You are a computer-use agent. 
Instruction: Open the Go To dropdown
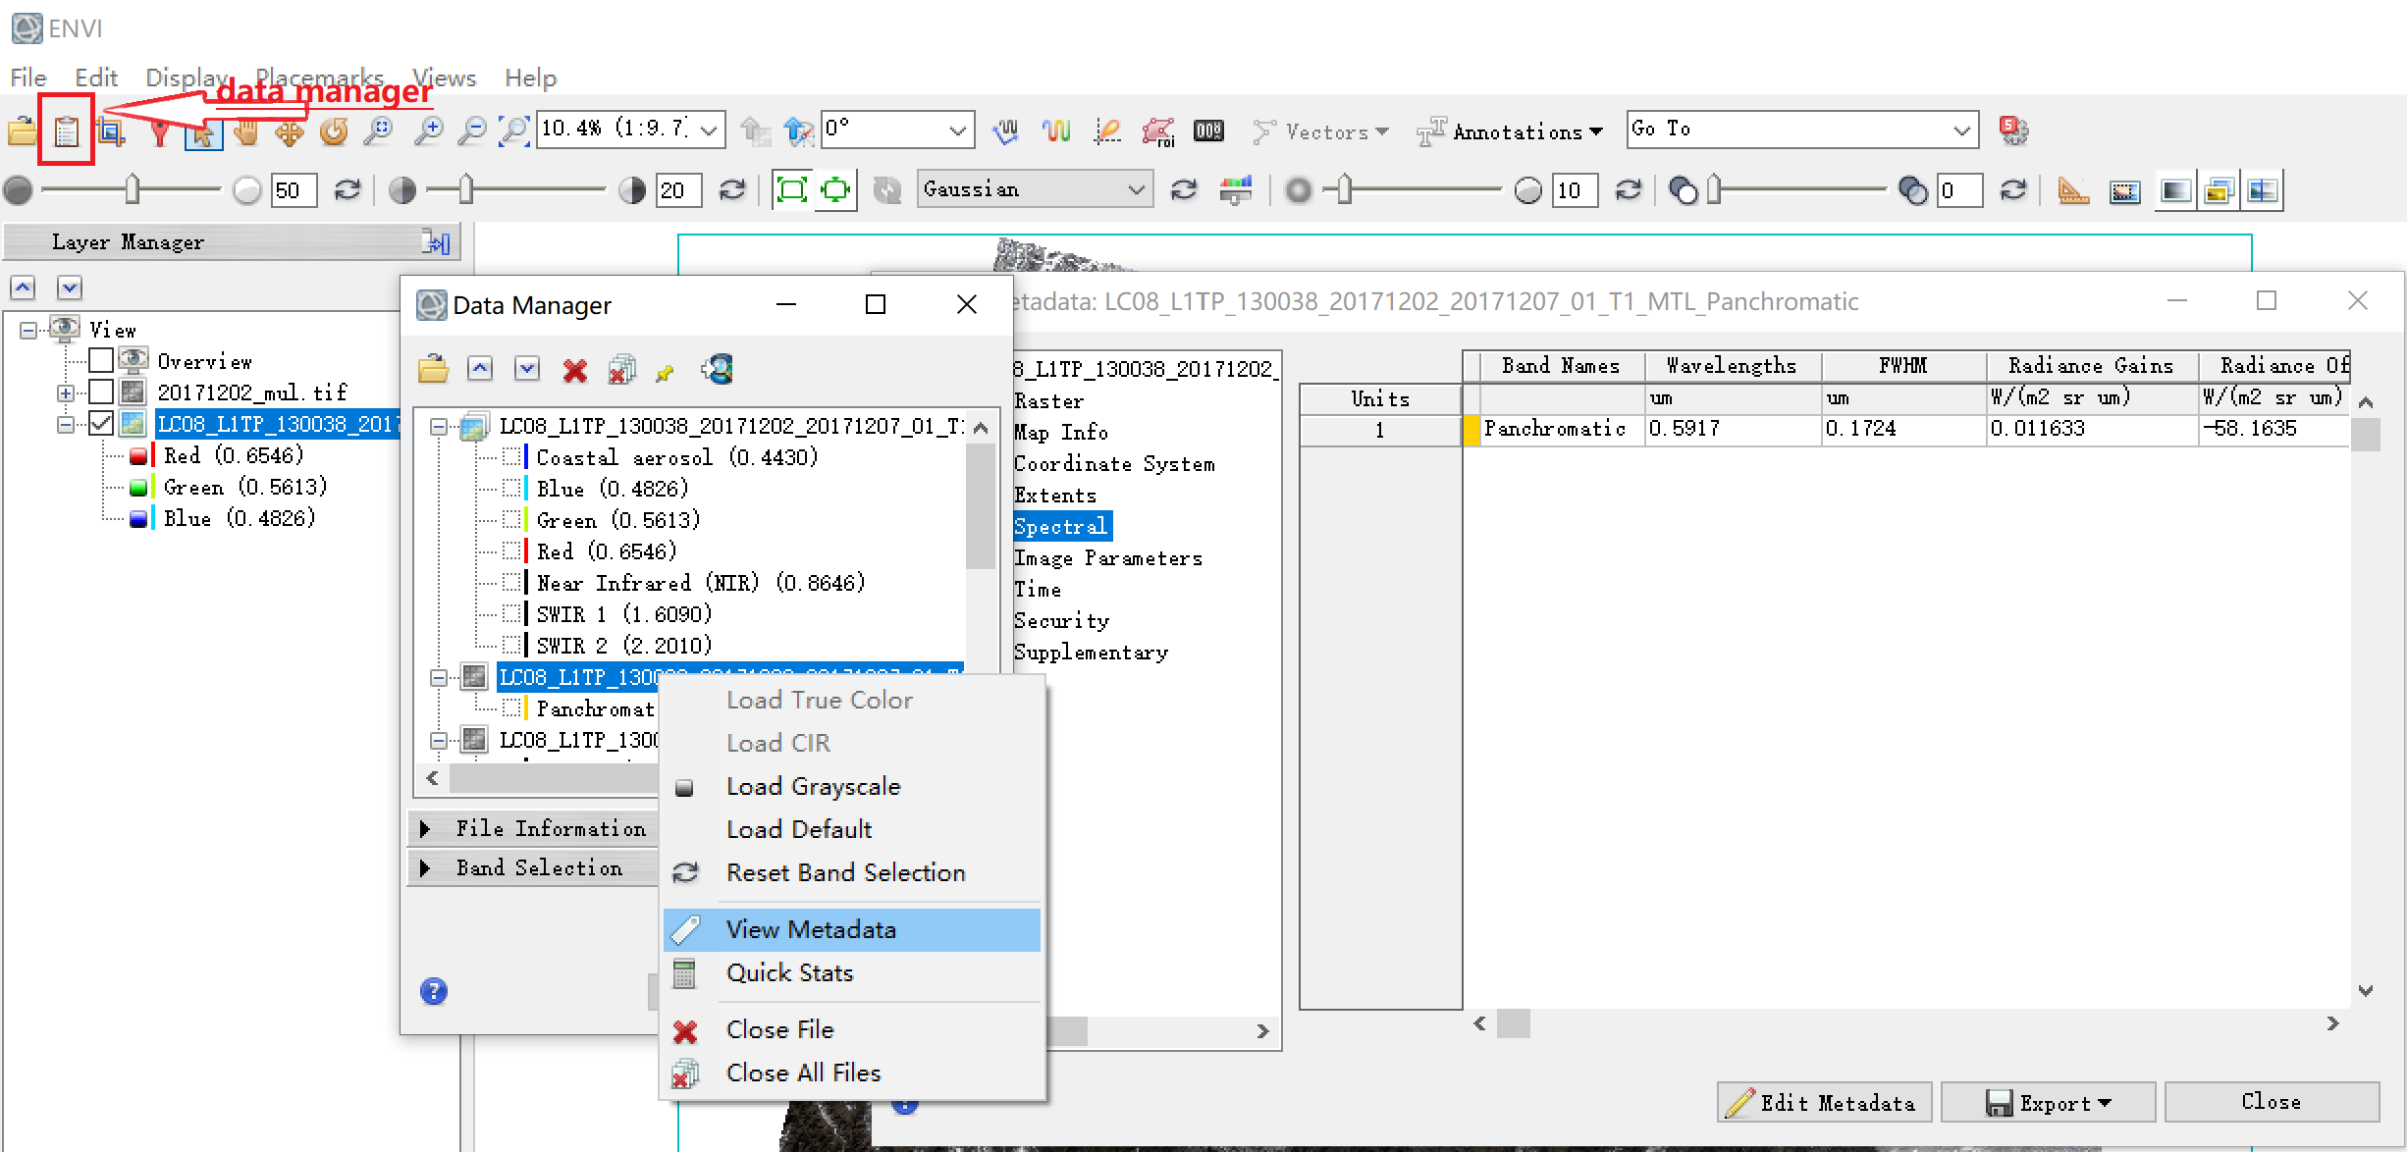(x=1960, y=131)
